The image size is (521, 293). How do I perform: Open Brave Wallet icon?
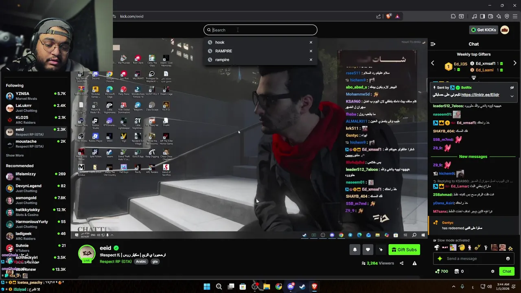point(490,16)
